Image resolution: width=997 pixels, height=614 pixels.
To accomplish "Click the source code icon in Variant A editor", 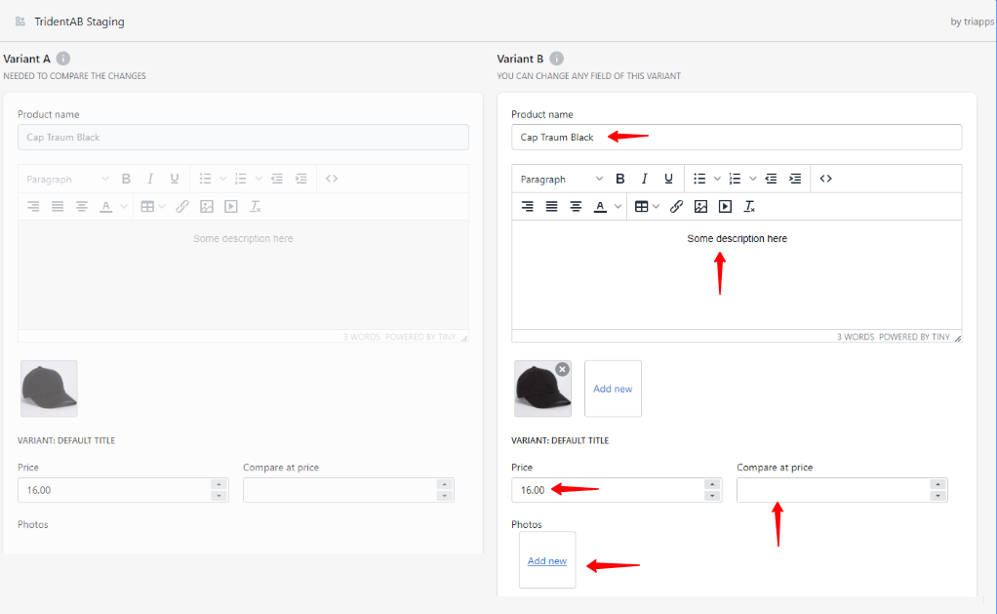I will coord(332,179).
